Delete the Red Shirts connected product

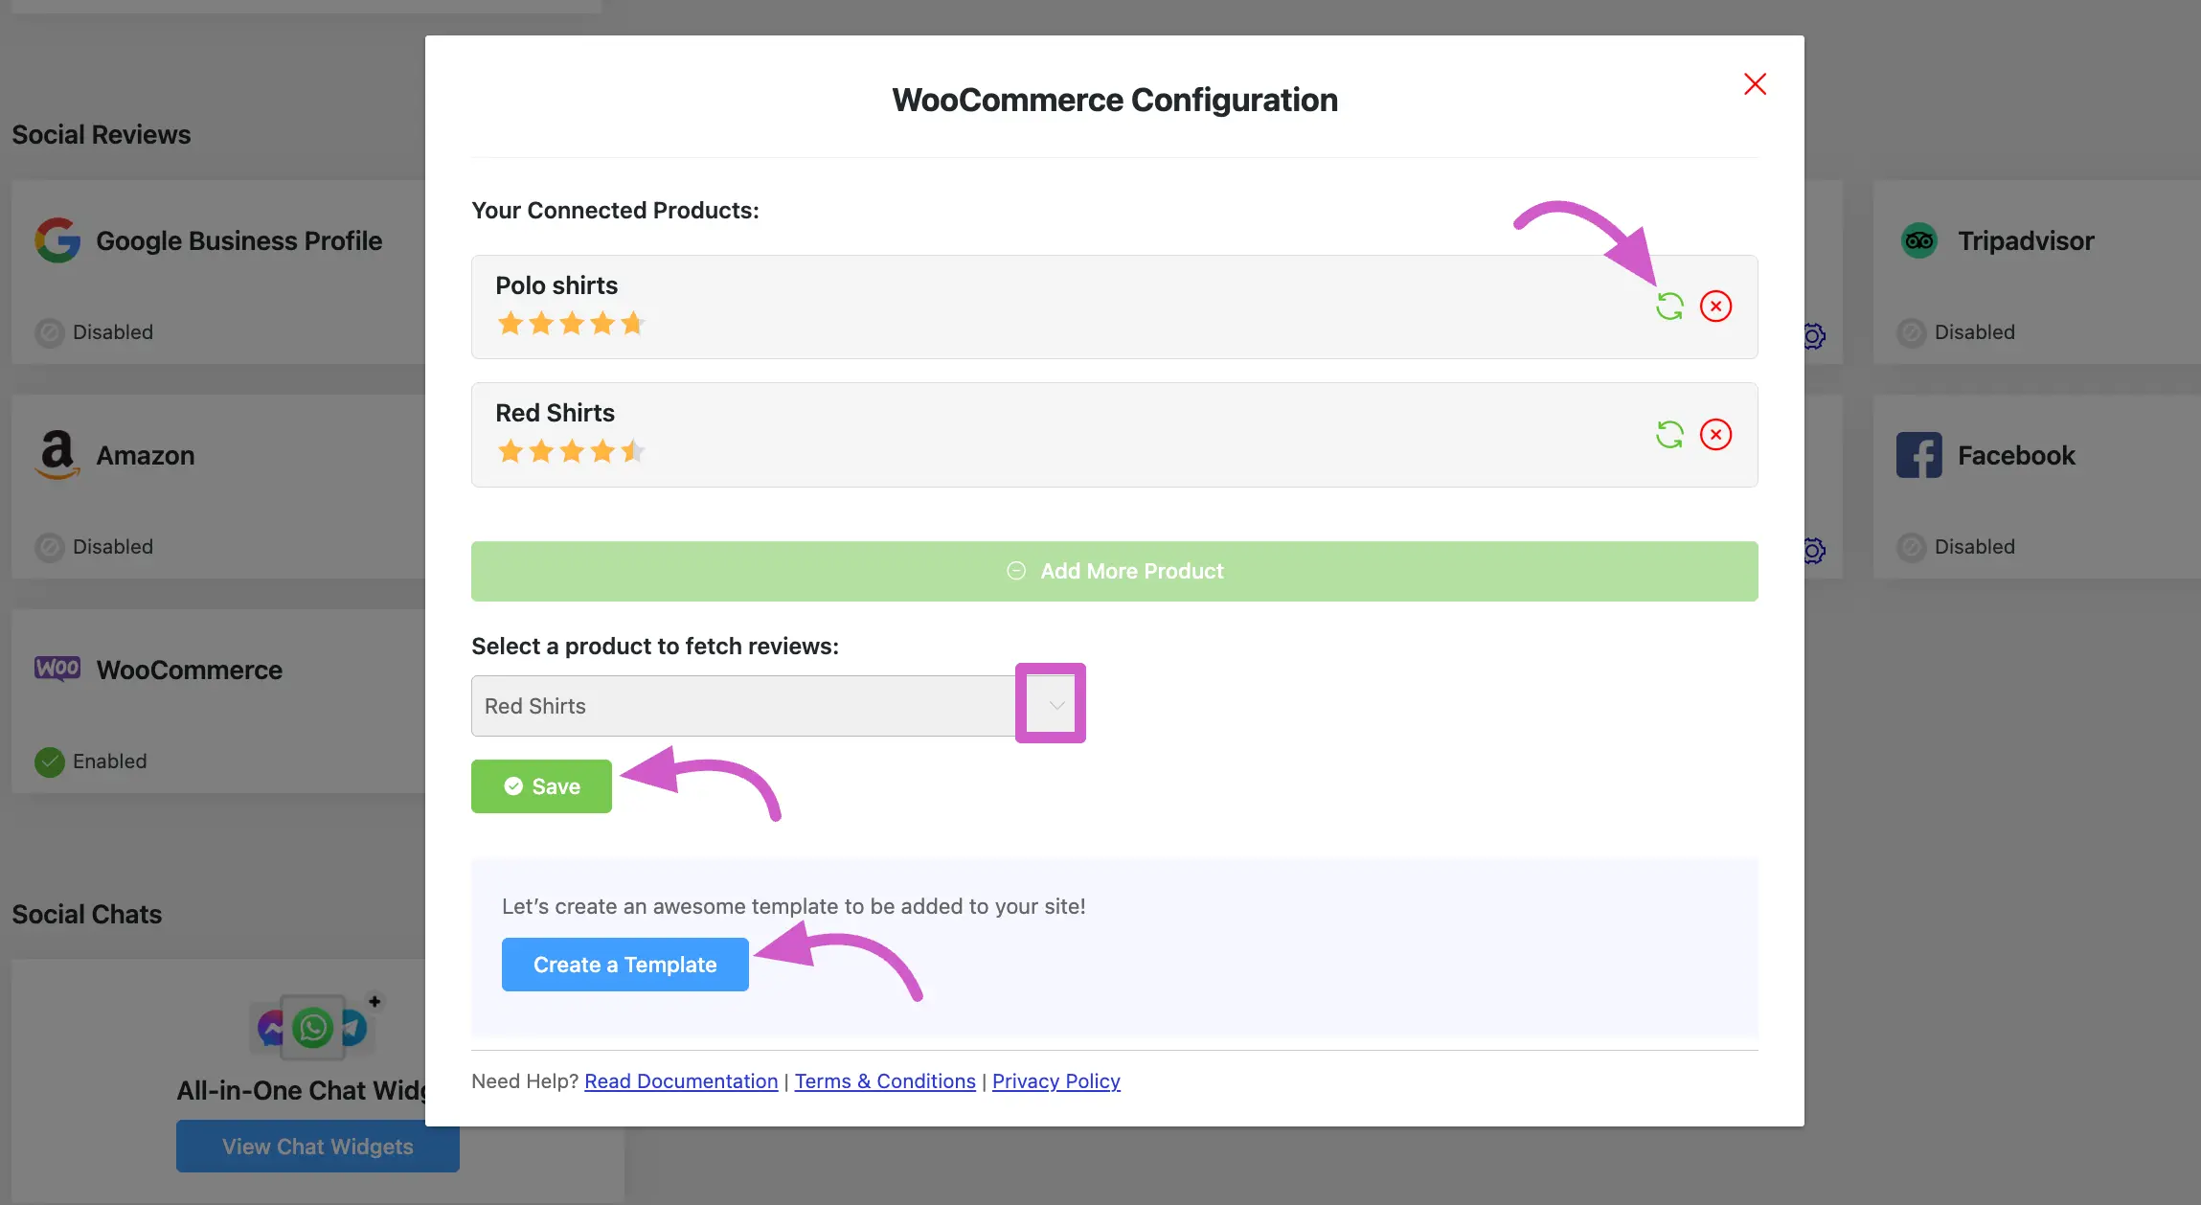[1715, 435]
